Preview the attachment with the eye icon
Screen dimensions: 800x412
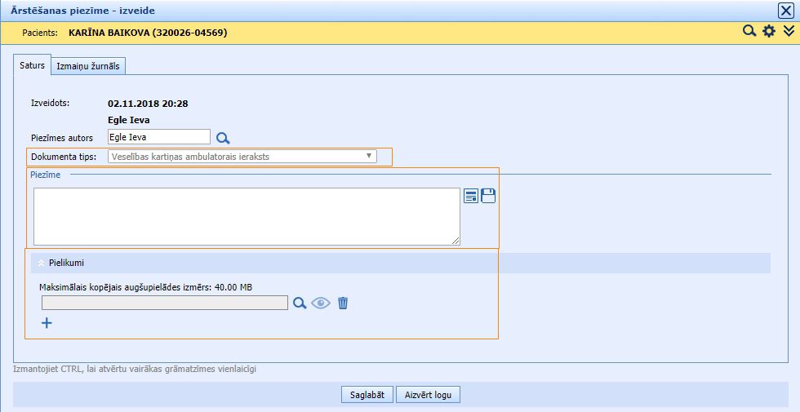321,303
